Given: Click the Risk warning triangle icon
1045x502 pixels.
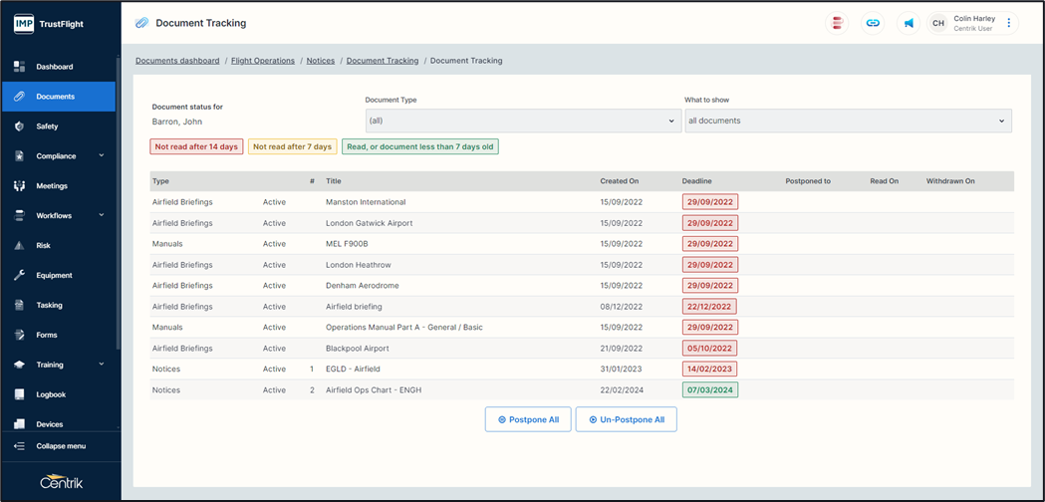Looking at the screenshot, I should pyautogui.click(x=19, y=245).
